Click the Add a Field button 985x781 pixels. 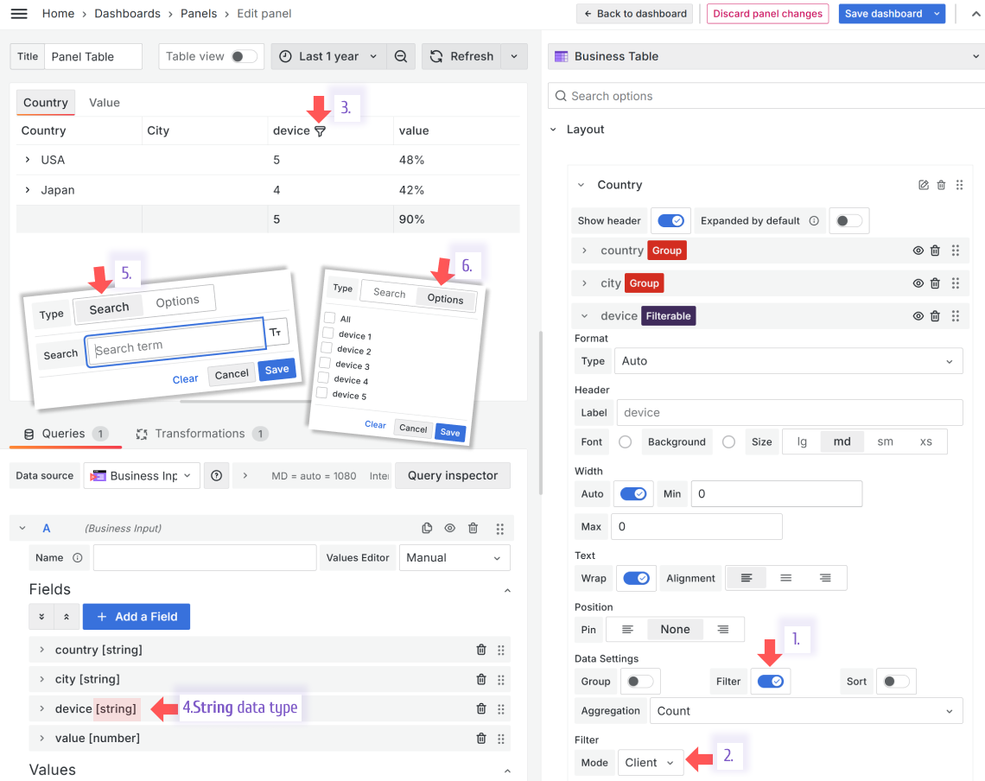pos(136,616)
